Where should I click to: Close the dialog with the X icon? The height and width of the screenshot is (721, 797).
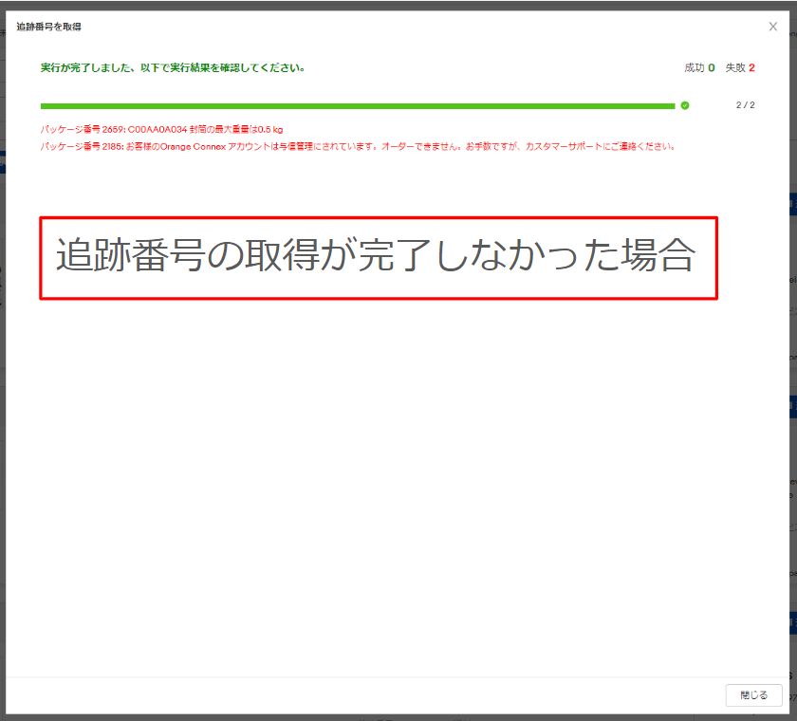[772, 27]
